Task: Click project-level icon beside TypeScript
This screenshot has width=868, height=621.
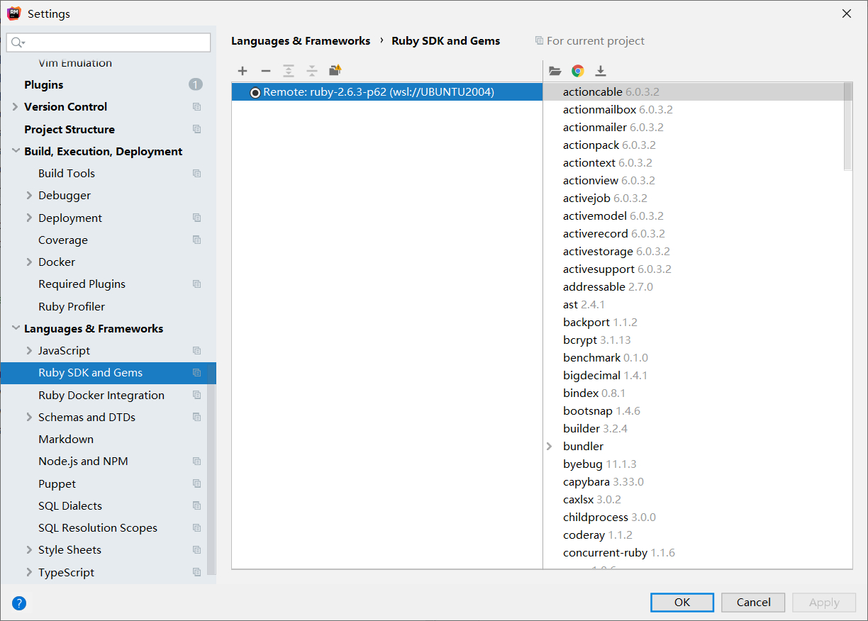Action: [197, 573]
